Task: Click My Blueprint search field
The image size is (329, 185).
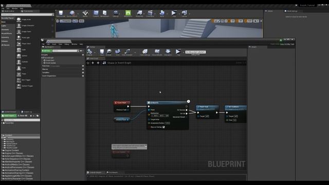Action: coord(65,51)
